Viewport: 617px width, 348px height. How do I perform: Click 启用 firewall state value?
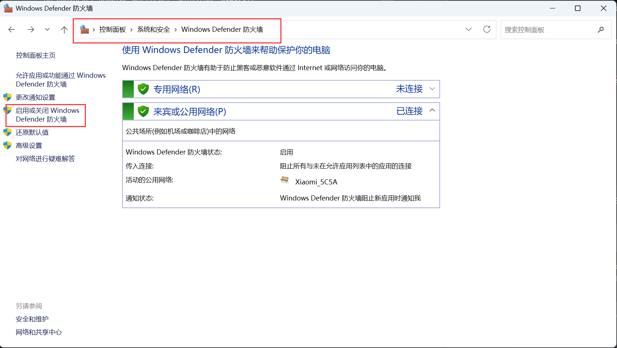[x=287, y=152]
